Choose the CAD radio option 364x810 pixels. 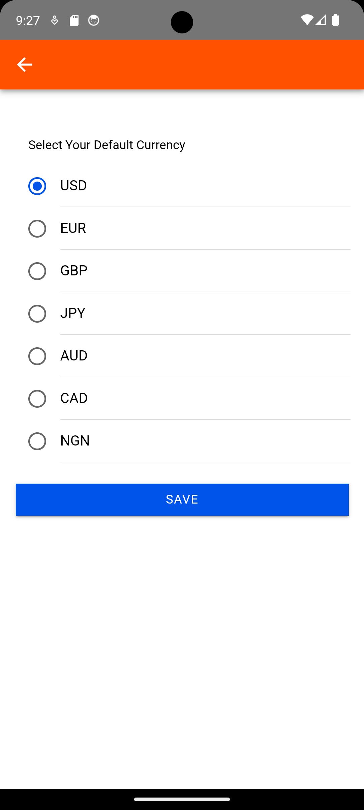[x=37, y=399]
